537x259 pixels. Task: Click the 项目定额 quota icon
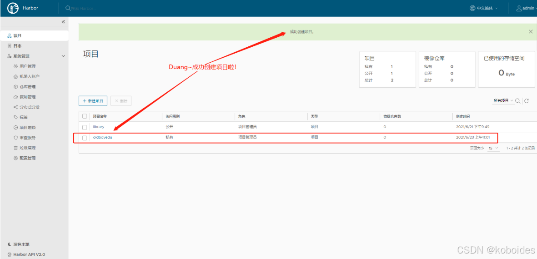point(15,128)
